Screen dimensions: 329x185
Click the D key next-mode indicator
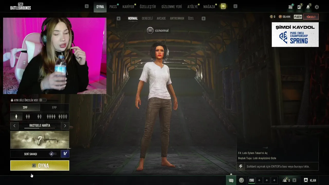click(204, 18)
